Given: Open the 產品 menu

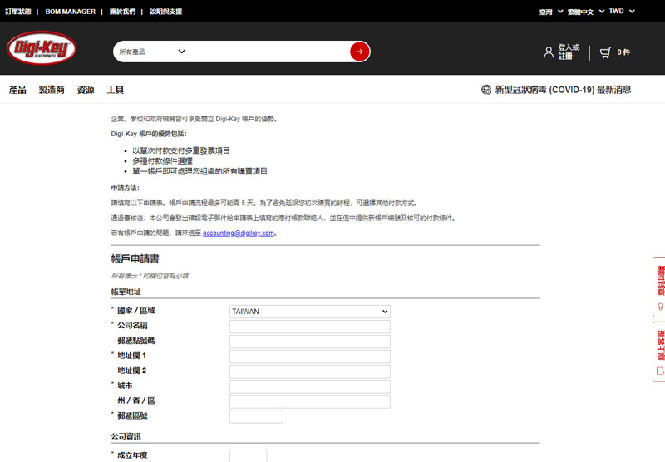Looking at the screenshot, I should (17, 90).
